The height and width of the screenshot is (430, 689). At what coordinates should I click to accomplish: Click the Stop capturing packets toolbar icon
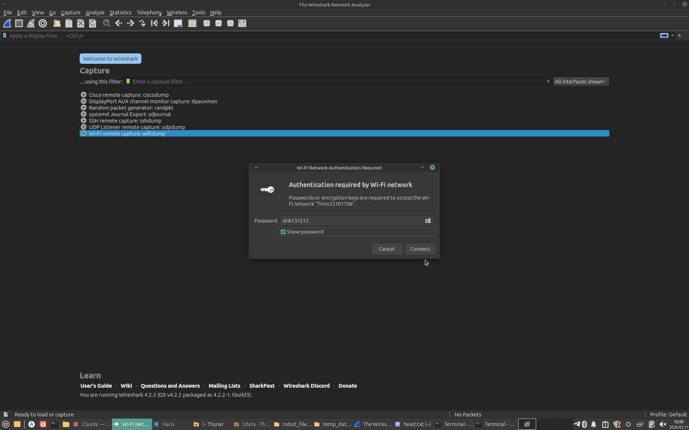[x=19, y=23]
